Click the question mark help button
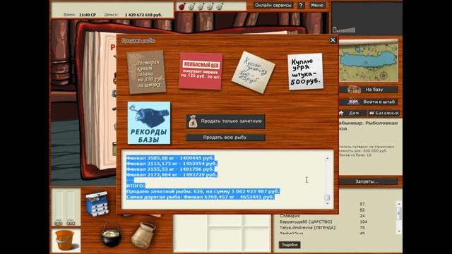Screen dimensions: 452x254 (301, 5)
